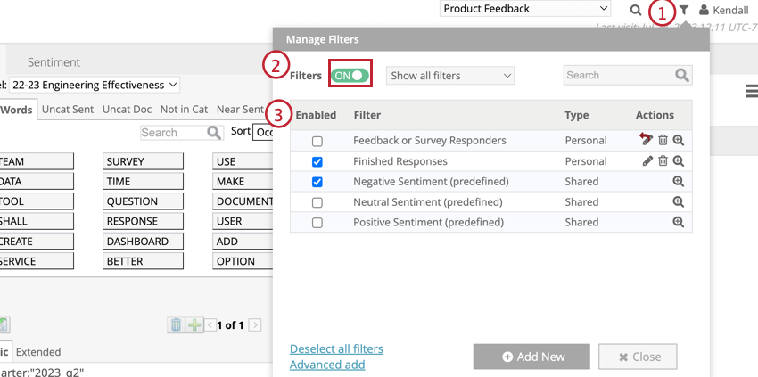Screen dimensions: 758x377
Task: Edit the Finished Responses filter with pencil
Action: [x=647, y=161]
